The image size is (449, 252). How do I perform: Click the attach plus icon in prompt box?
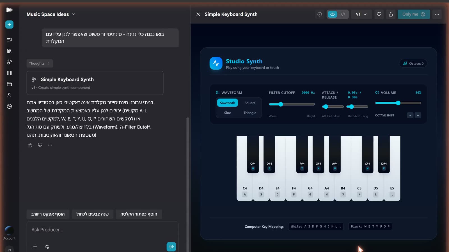pyautogui.click(x=35, y=247)
